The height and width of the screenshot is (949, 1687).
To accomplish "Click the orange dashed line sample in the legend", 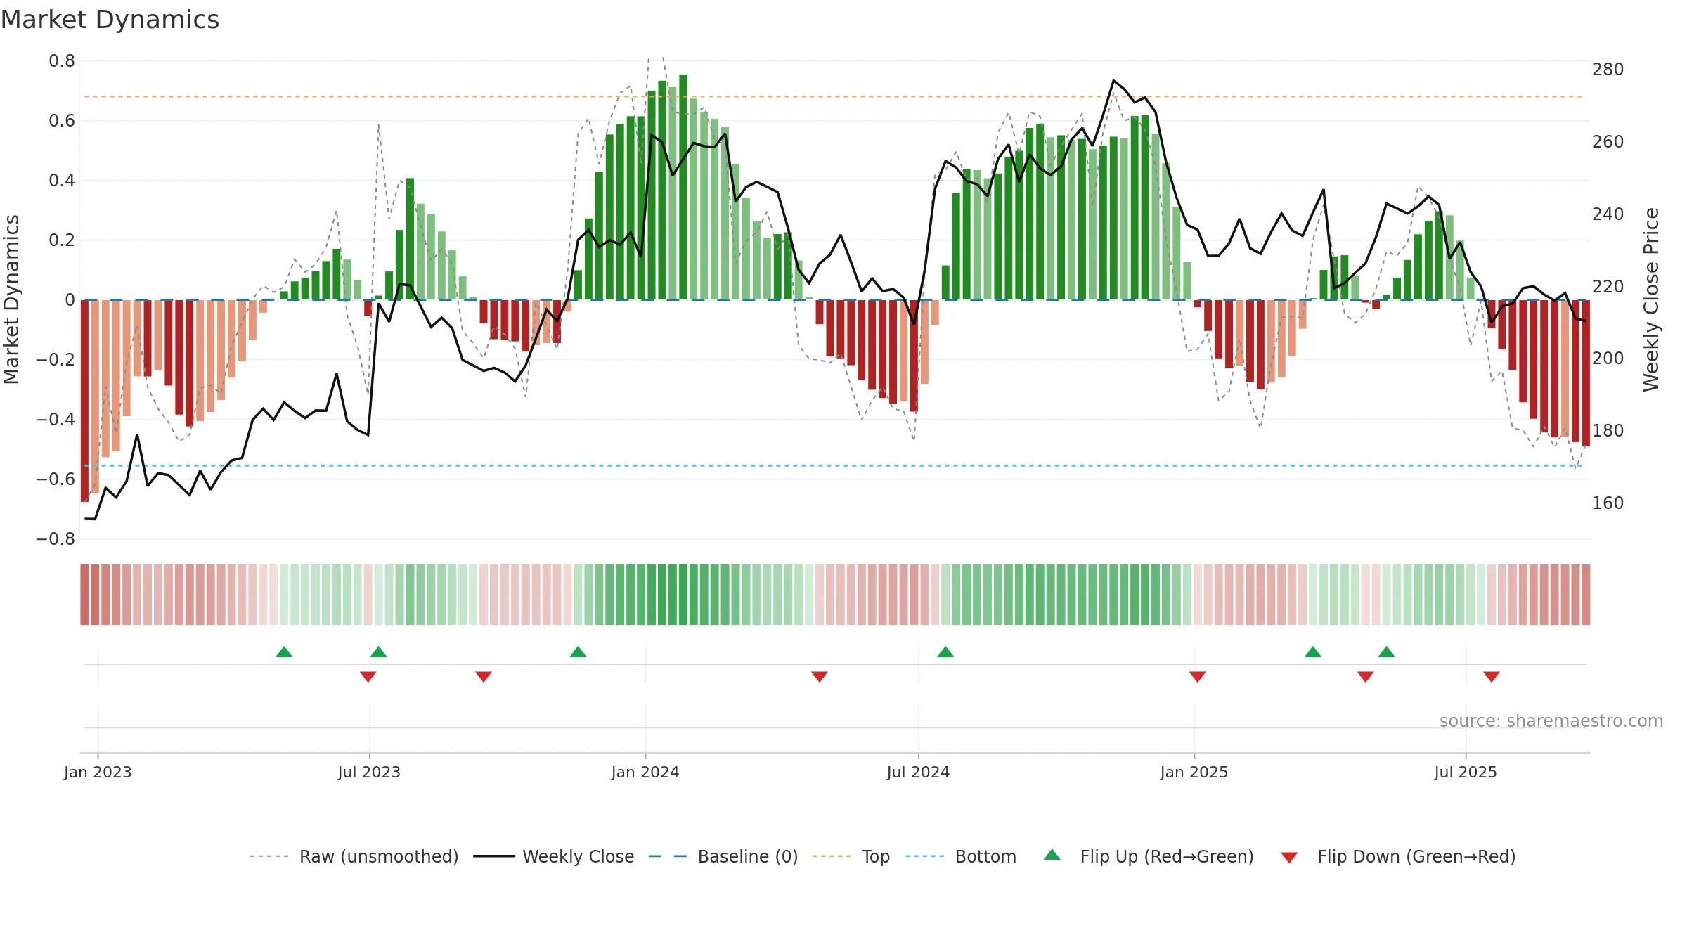I will click(832, 856).
